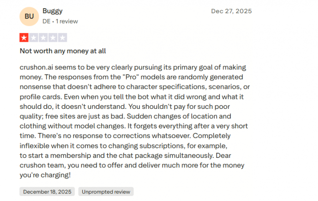The image size is (318, 201).
Task: Open the "Not worth any money at all" title
Action: pos(63,51)
